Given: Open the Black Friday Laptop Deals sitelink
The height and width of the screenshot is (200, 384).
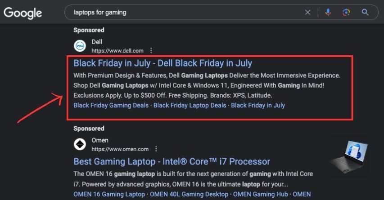Looking at the screenshot, I should pyautogui.click(x=190, y=106).
